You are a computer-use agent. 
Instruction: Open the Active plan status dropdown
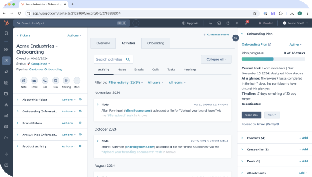click(x=296, y=44)
